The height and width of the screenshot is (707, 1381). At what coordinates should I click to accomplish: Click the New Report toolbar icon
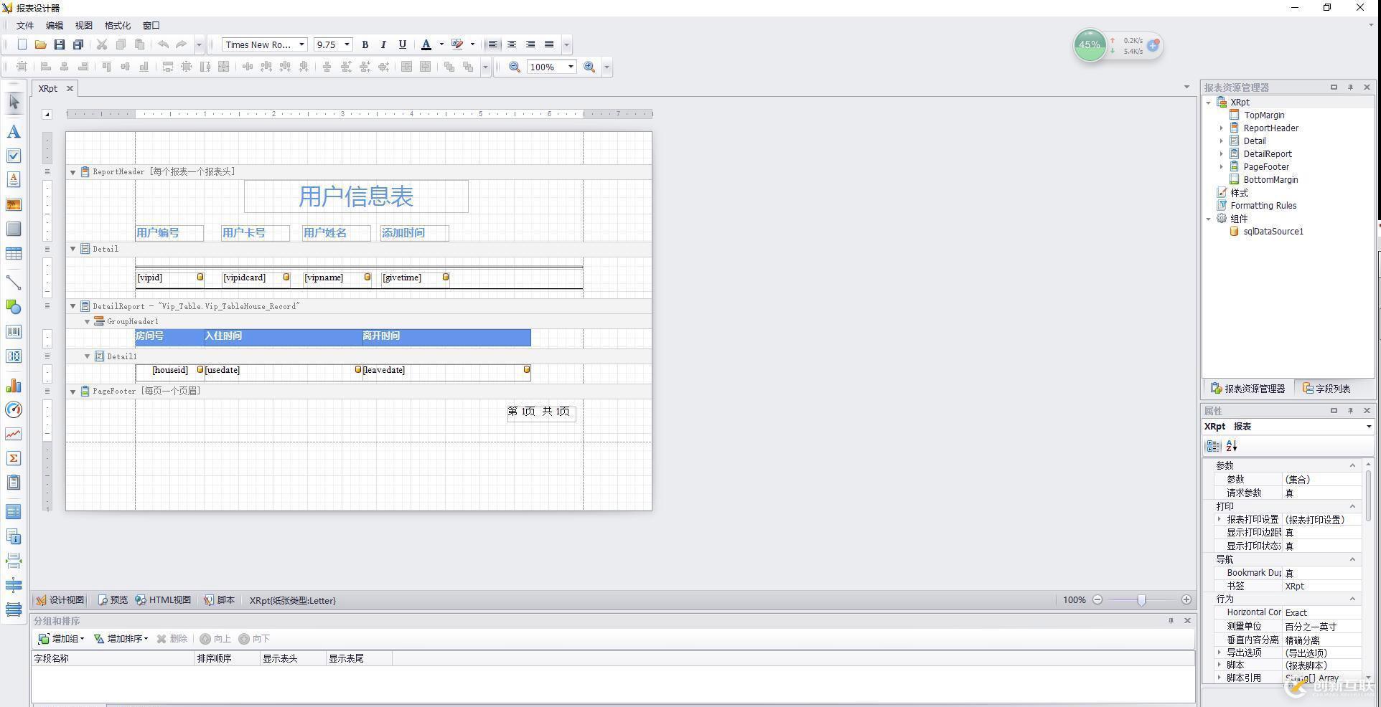[22, 44]
